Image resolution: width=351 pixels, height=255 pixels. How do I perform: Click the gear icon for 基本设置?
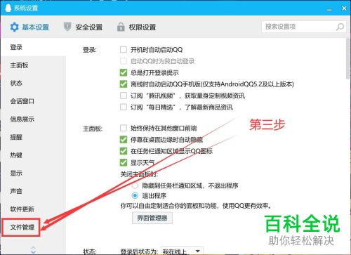14,27
